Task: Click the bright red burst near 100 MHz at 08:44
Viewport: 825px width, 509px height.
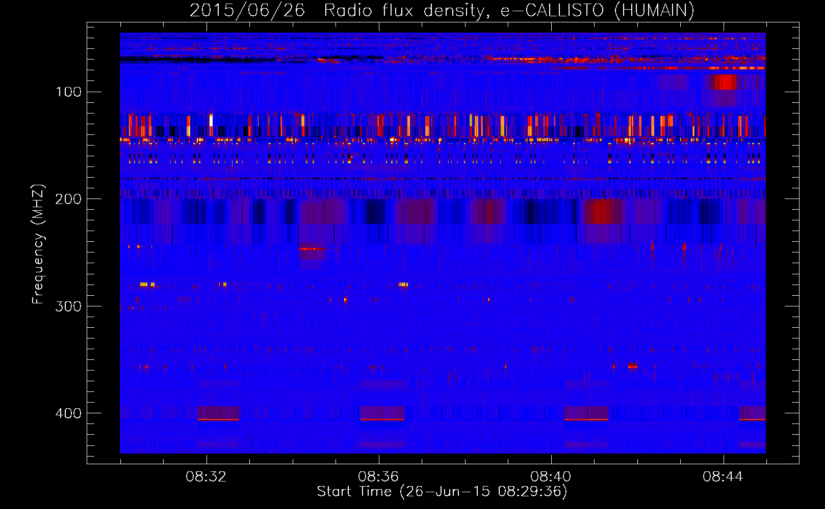Action: coord(724,82)
